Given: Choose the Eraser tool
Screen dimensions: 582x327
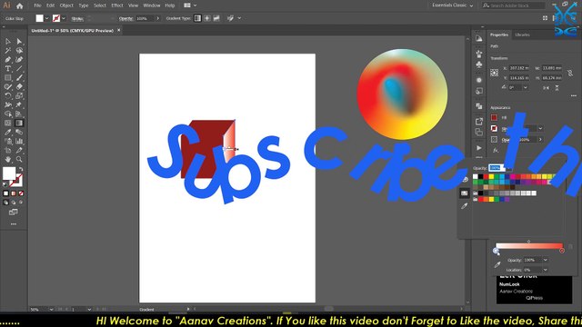Looking at the screenshot, I should coord(19,87).
